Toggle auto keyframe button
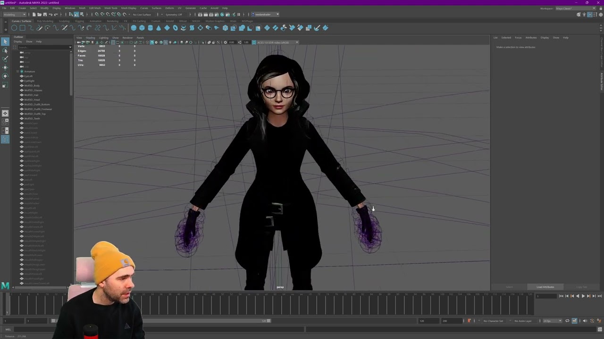604x339 pixels. [592, 321]
